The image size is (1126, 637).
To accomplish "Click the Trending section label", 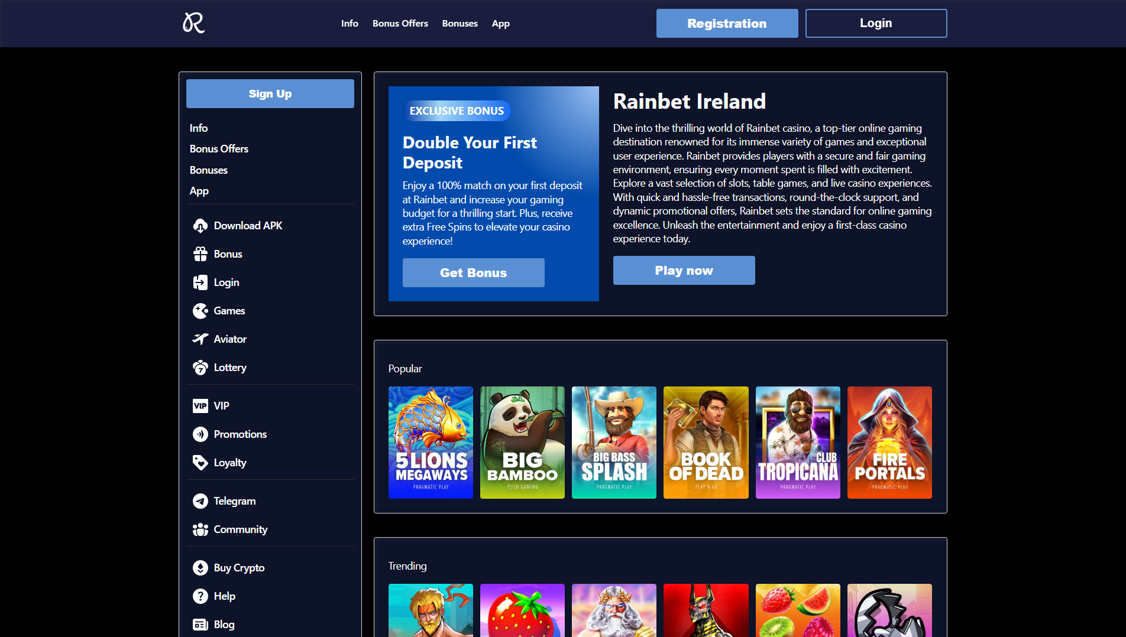I will click(407, 566).
